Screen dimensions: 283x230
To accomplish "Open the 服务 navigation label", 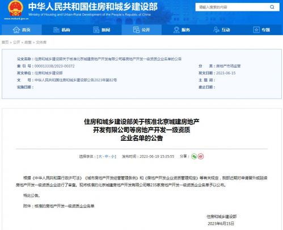I will tap(185, 30).
